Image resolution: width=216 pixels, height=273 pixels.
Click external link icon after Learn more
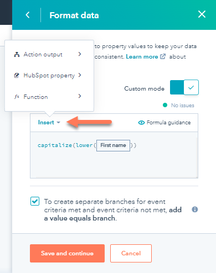(x=163, y=56)
